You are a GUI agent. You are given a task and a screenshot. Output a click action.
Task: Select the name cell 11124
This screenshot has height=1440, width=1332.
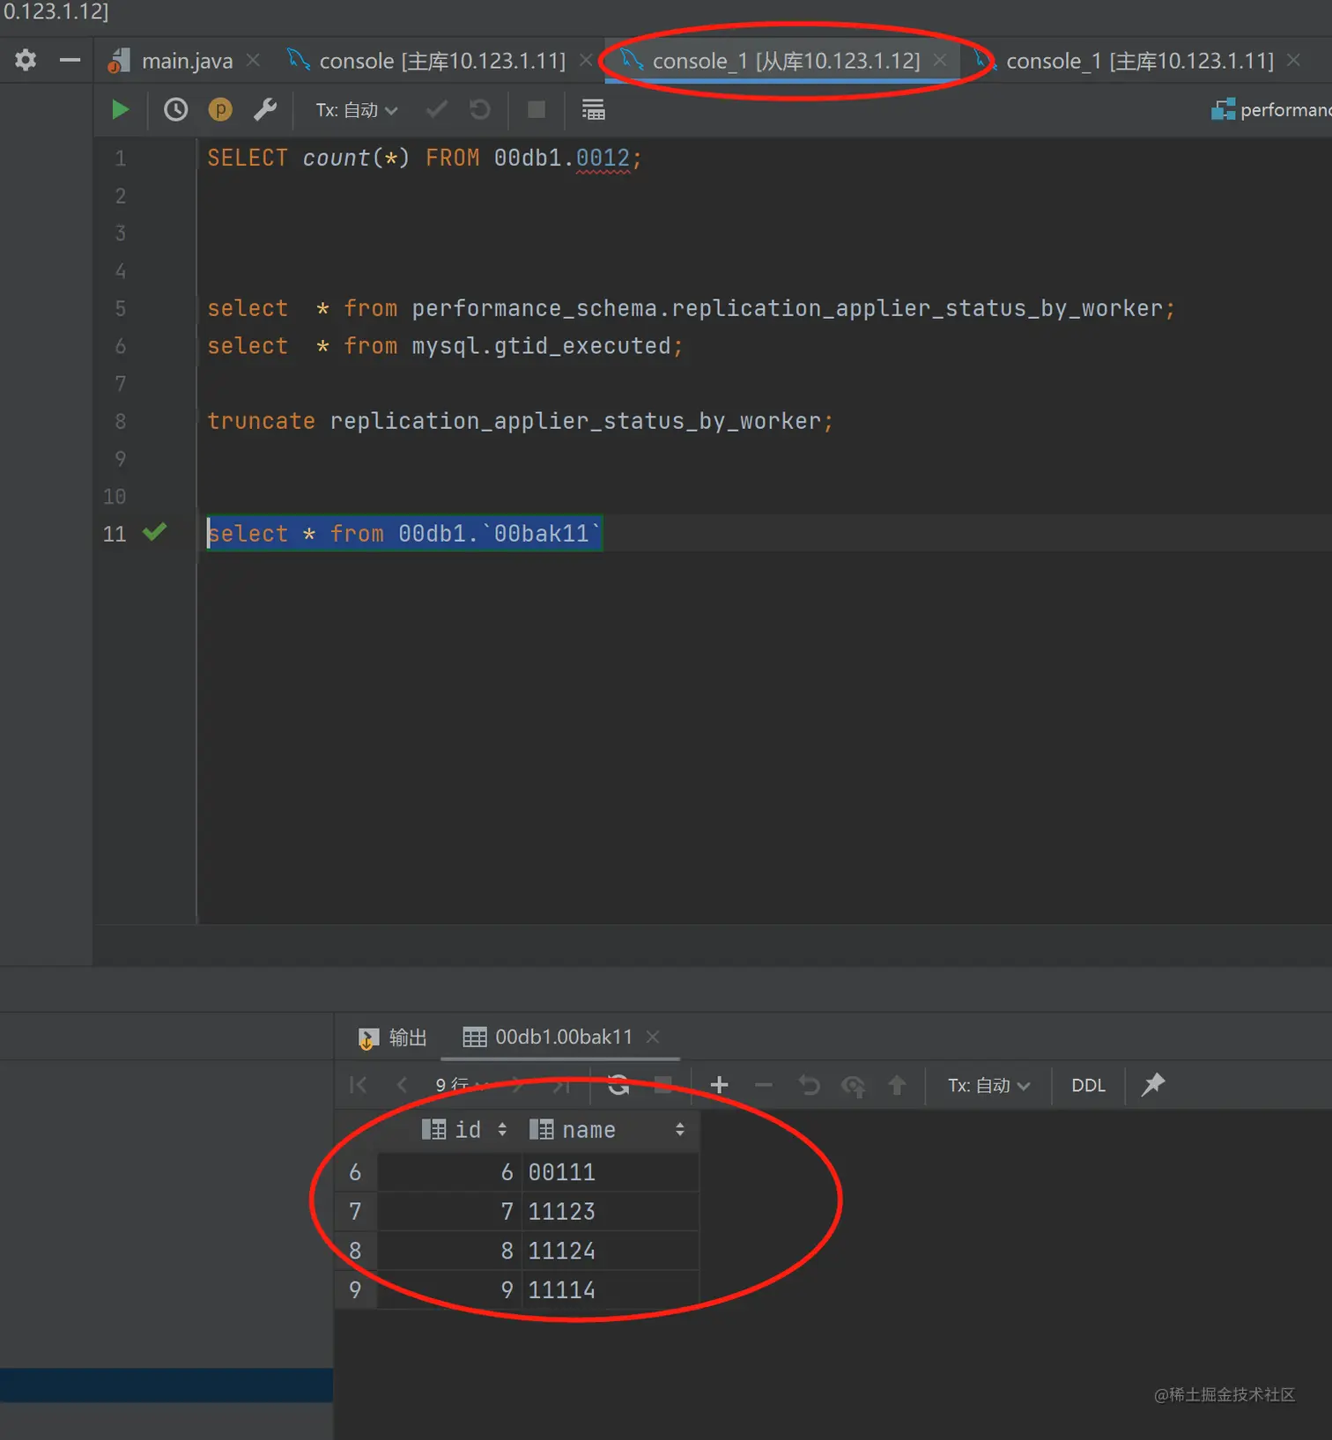(x=611, y=1251)
